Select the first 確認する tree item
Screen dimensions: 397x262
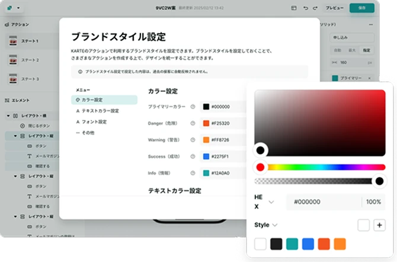pyautogui.click(x=39, y=166)
